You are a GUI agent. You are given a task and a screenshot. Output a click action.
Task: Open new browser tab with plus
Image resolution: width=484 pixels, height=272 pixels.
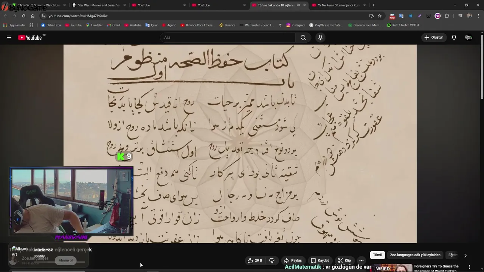click(374, 5)
